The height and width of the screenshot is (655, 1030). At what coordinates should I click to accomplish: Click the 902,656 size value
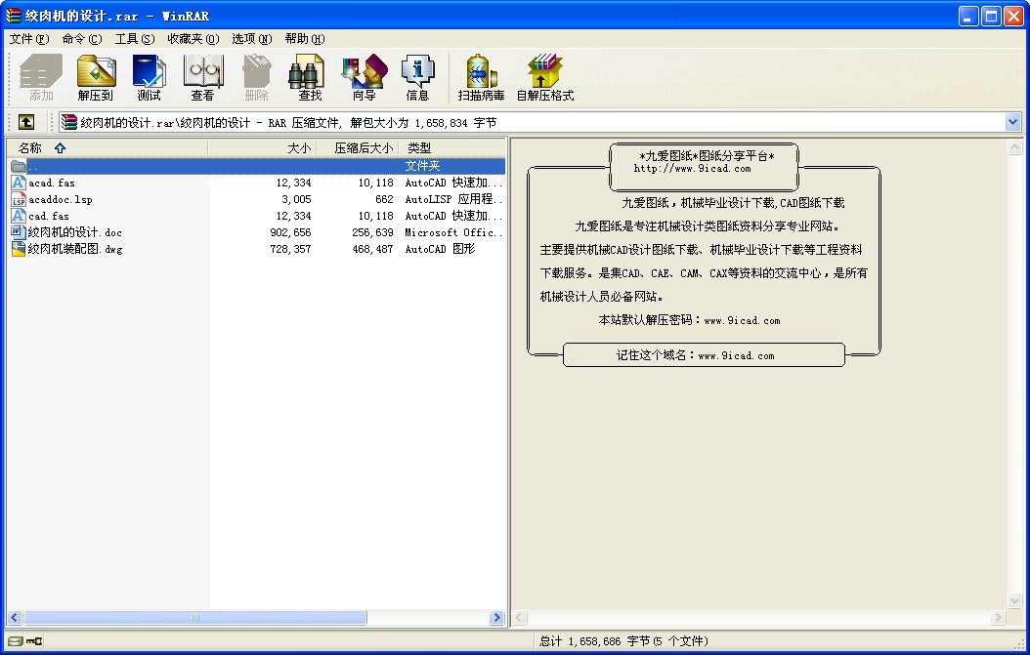tap(290, 232)
